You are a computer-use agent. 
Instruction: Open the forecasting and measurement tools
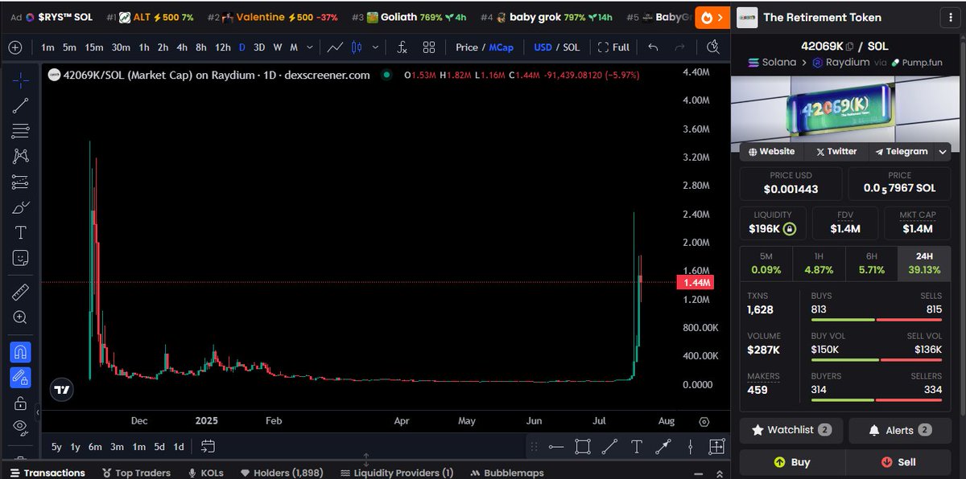[x=21, y=182]
